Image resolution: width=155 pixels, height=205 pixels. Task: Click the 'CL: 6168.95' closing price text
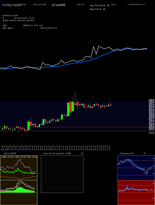(x=58, y=6)
